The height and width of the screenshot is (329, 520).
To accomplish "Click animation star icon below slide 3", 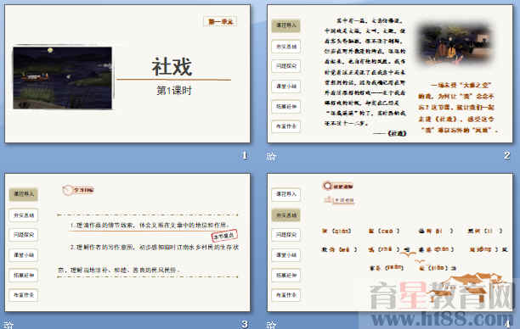I will point(8,325).
